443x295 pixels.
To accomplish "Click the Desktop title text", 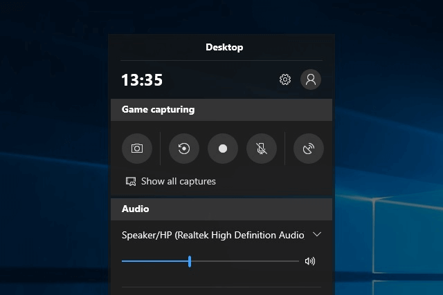I will 224,48.
